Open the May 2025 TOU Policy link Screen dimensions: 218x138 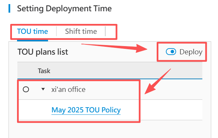pos(86,110)
